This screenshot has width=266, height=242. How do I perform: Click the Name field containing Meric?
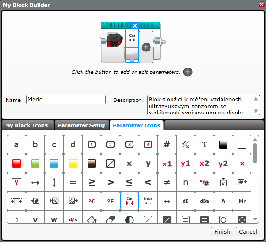(x=66, y=100)
